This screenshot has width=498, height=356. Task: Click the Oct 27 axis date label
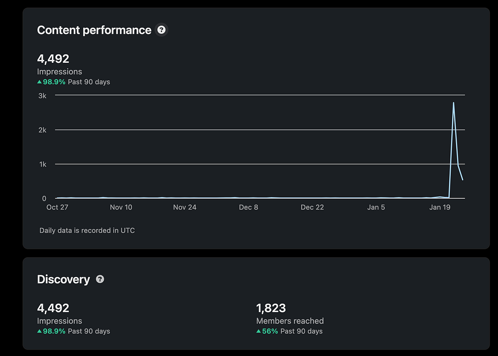coord(57,207)
